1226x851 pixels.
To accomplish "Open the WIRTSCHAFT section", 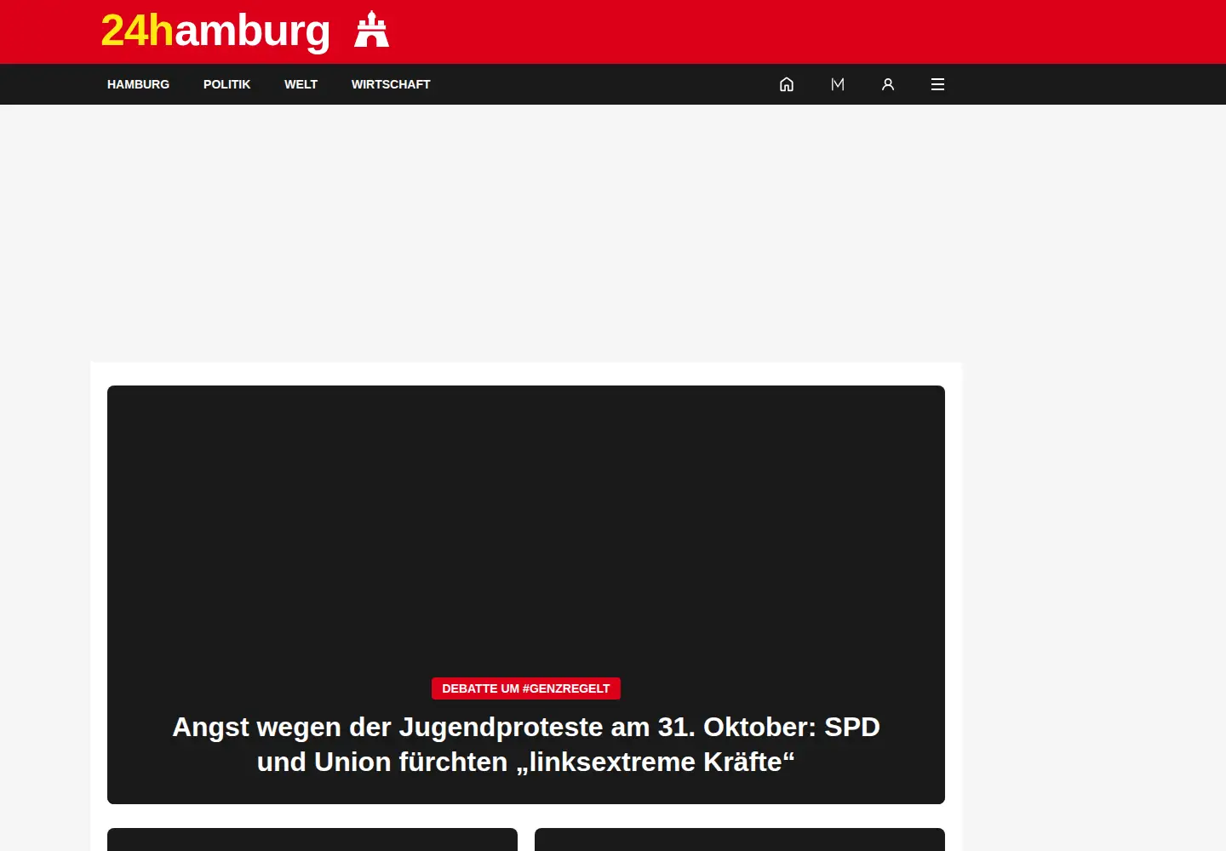I will point(391,84).
